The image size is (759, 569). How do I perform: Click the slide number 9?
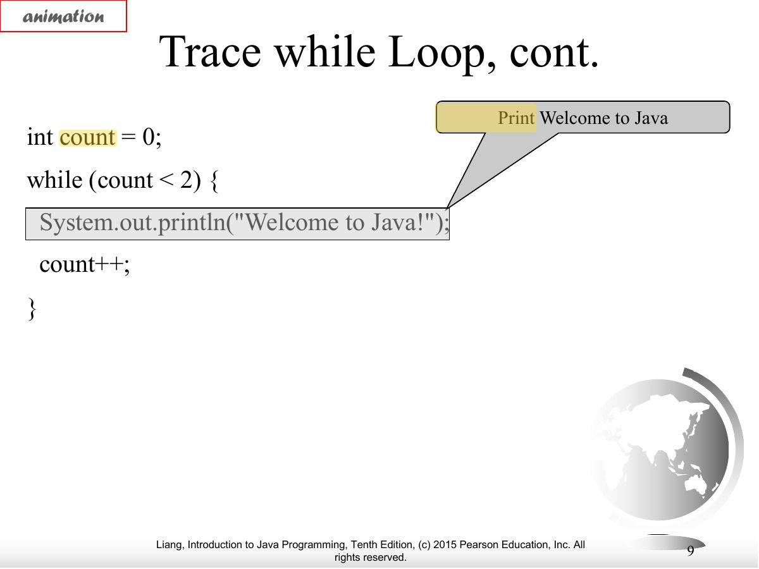click(x=691, y=551)
